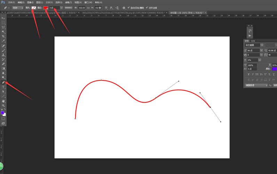This screenshot has height=174, width=277.
Task: Open the Filter menu
Action: point(68,2)
